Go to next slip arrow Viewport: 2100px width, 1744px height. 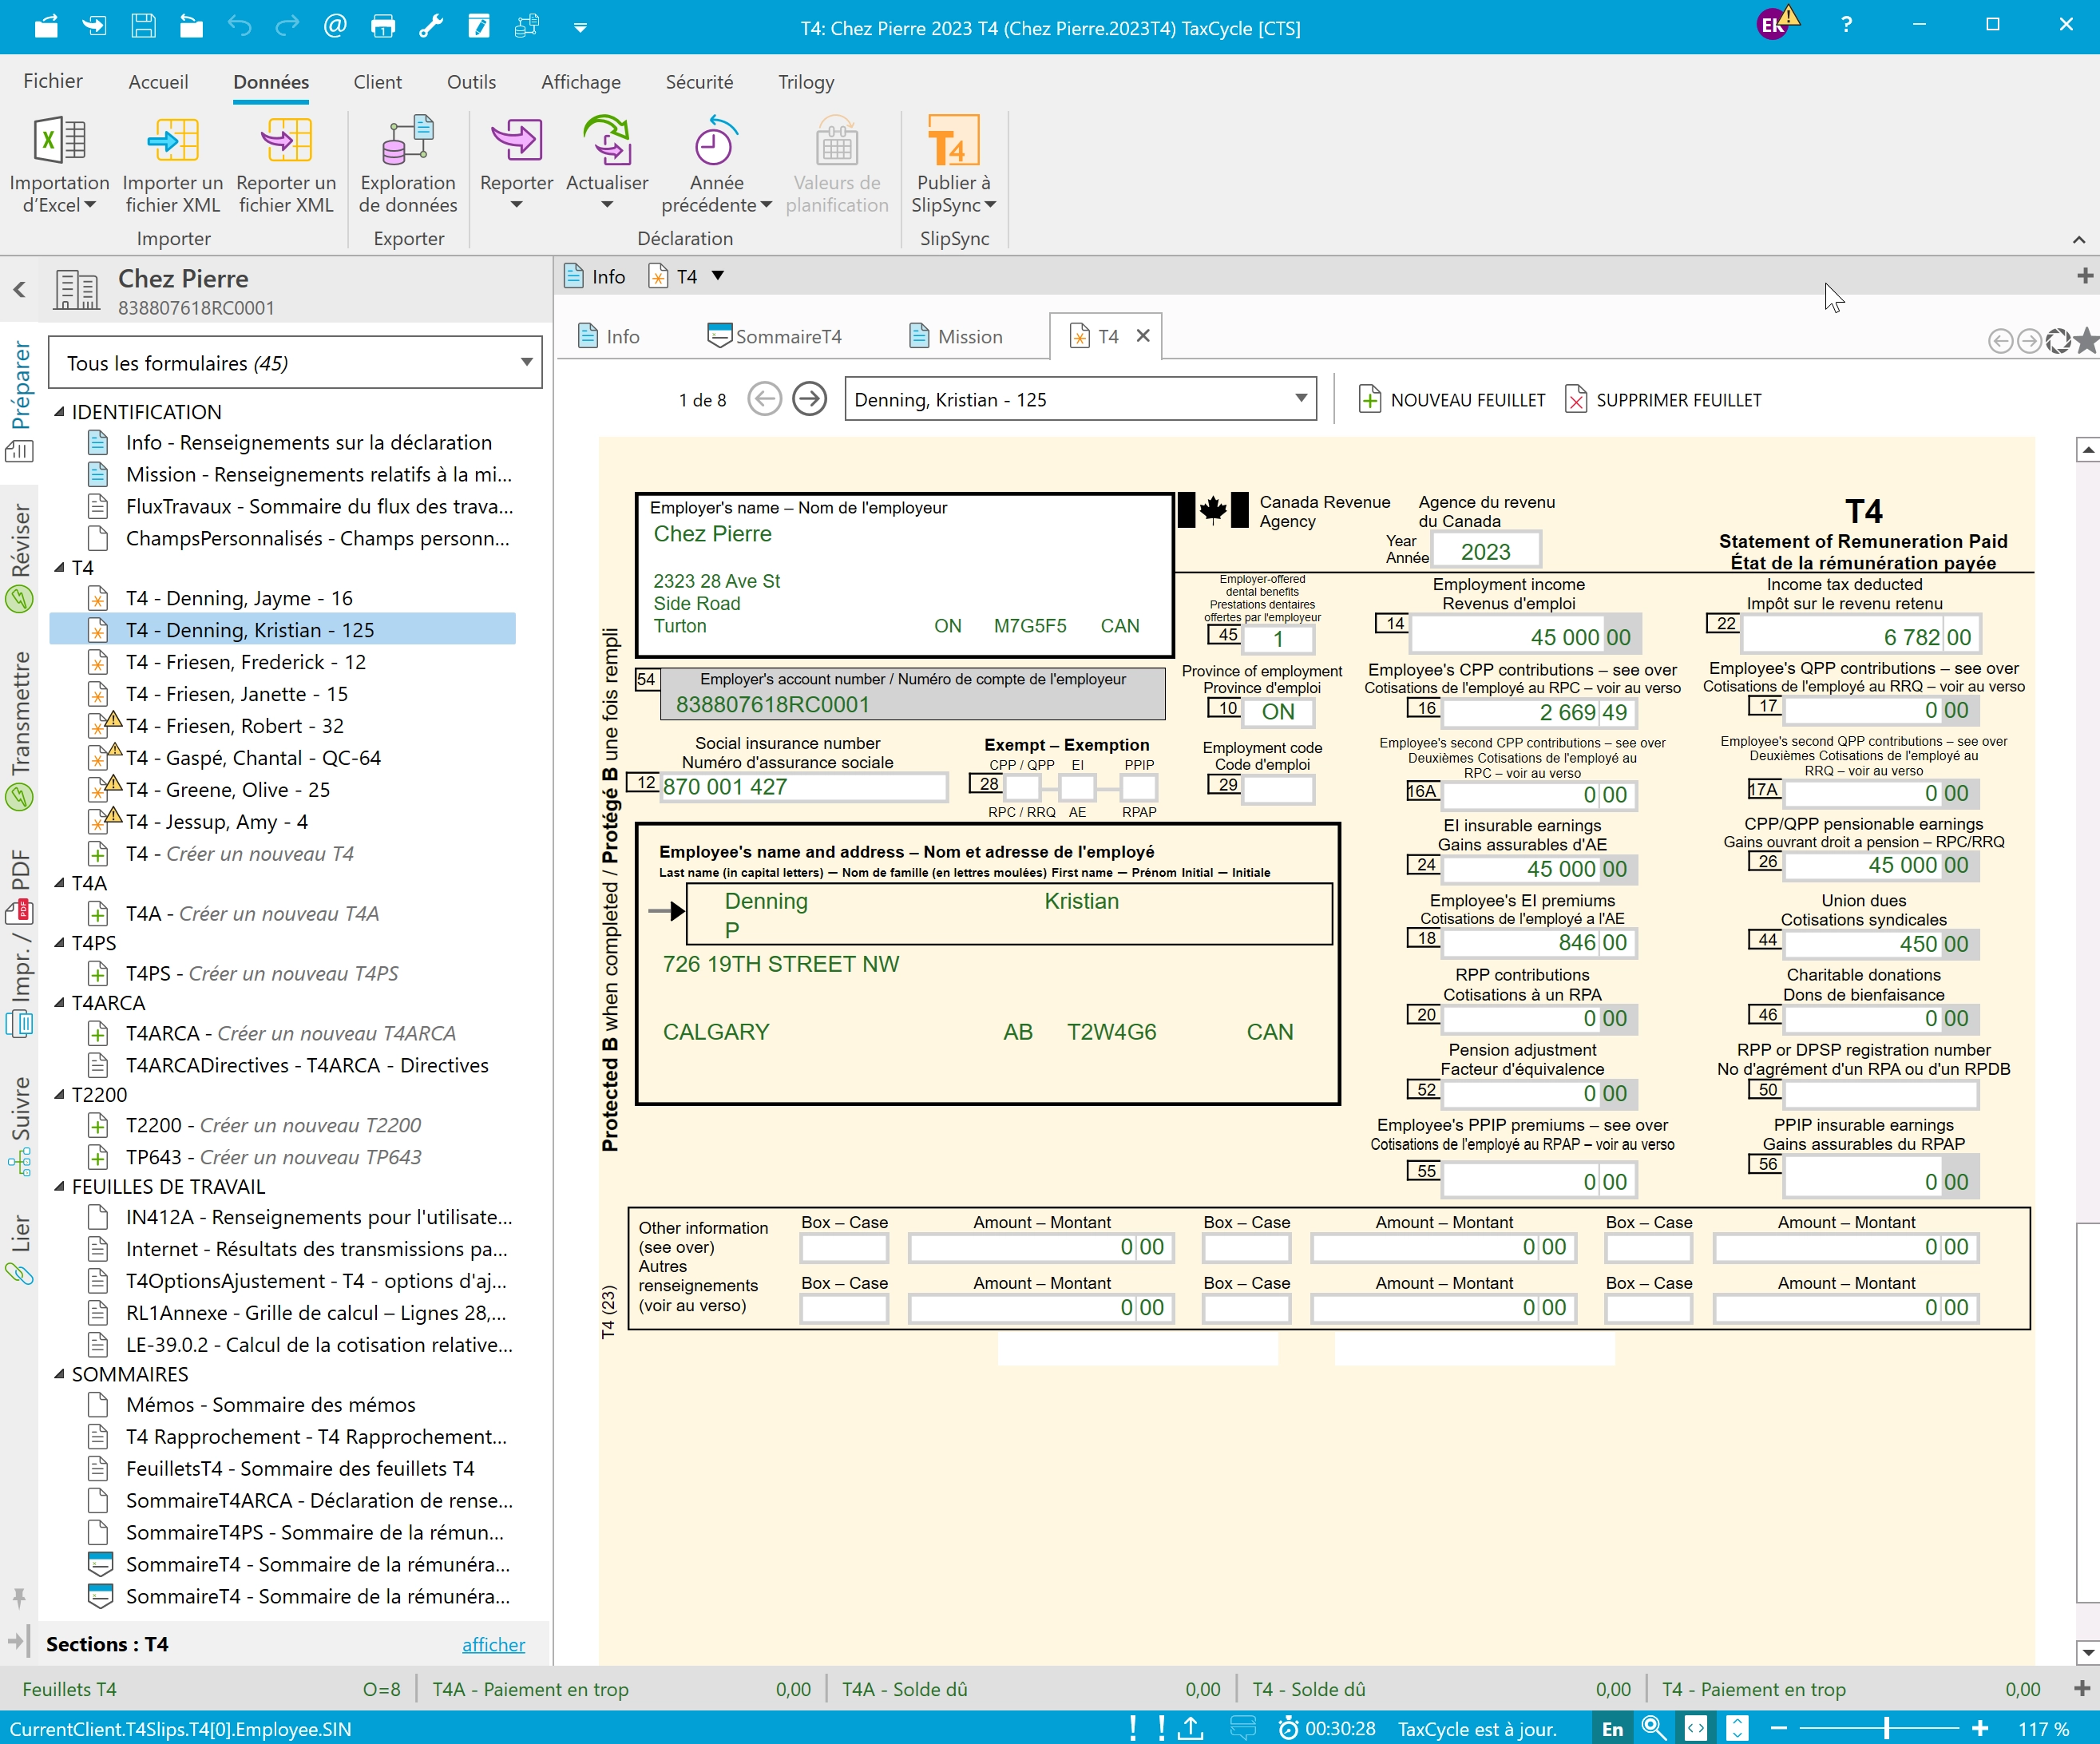point(809,399)
